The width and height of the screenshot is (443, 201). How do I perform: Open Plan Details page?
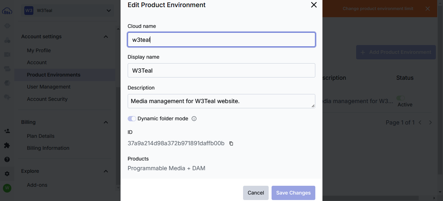(41, 136)
